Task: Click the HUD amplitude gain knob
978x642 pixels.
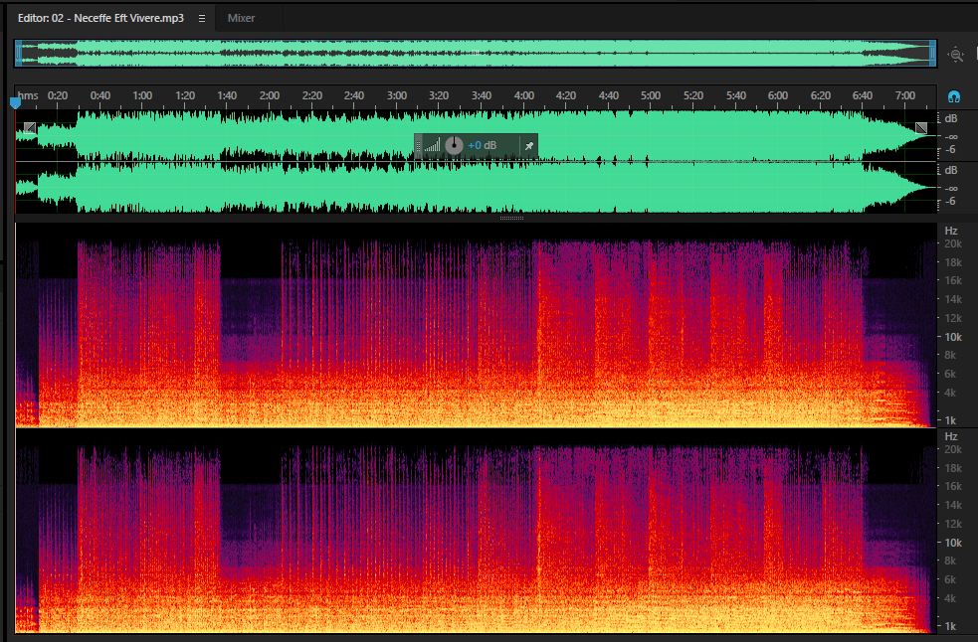Action: tap(454, 146)
